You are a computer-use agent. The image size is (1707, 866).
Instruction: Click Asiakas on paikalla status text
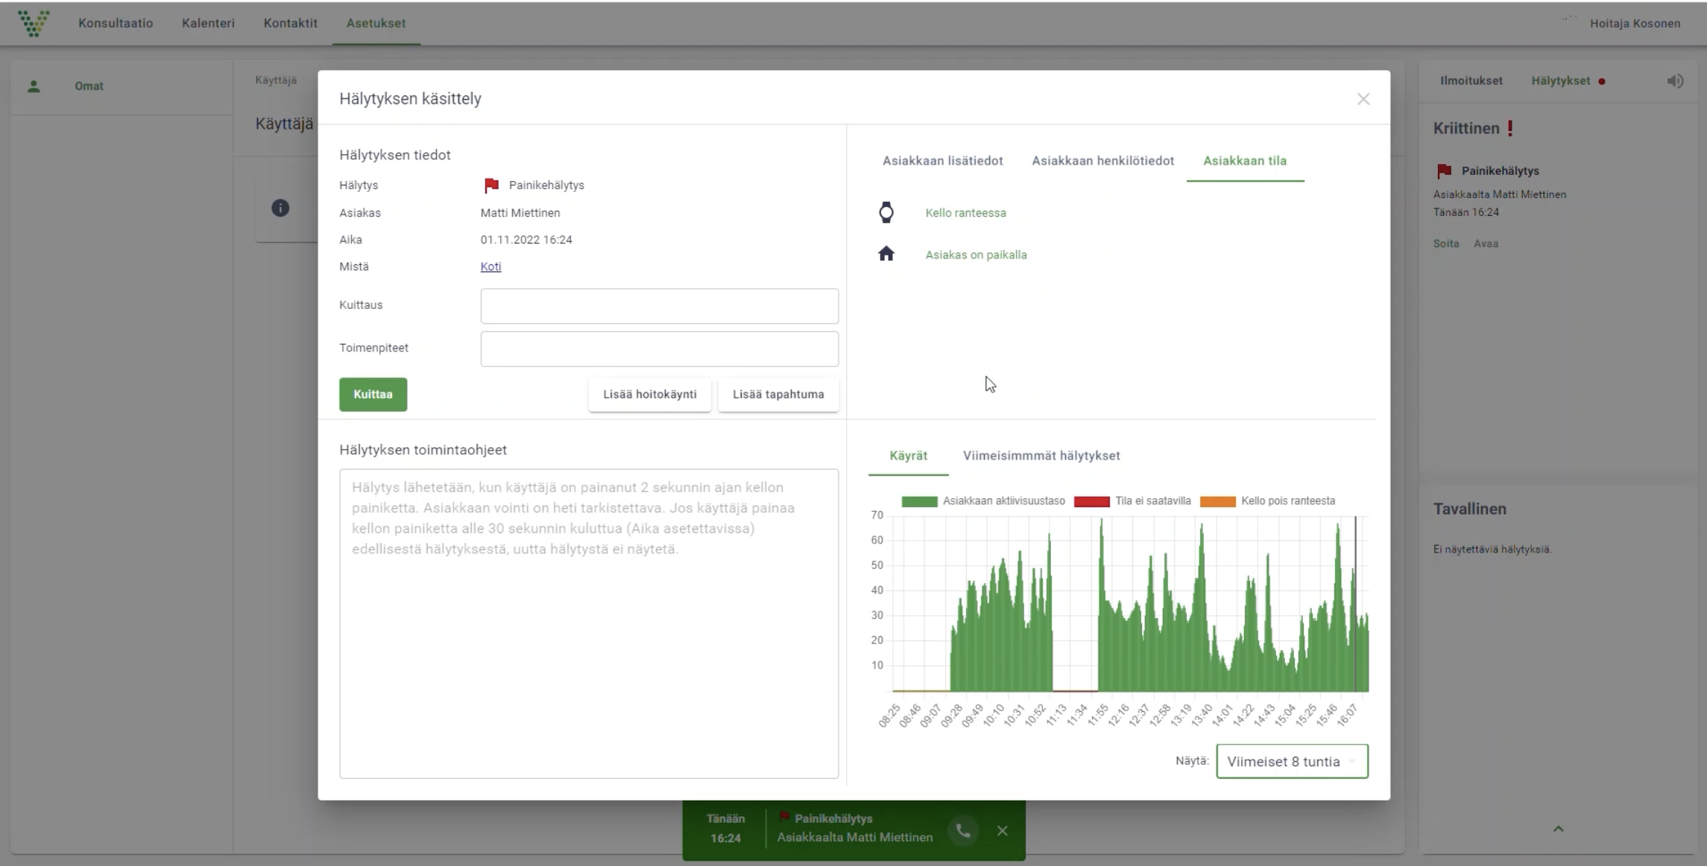pos(976,255)
